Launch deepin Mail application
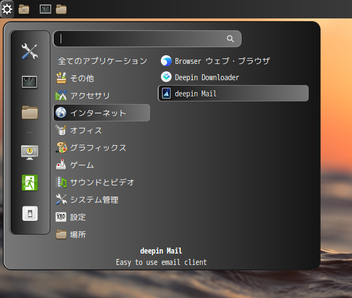Screen dimensions: 352x298 point(233,93)
